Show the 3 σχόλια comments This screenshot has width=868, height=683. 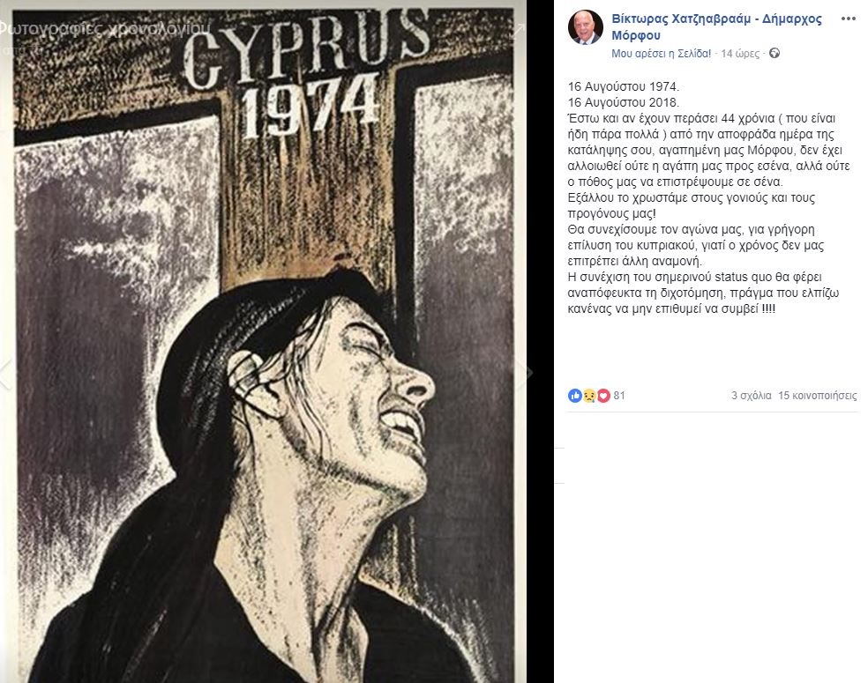point(751,396)
